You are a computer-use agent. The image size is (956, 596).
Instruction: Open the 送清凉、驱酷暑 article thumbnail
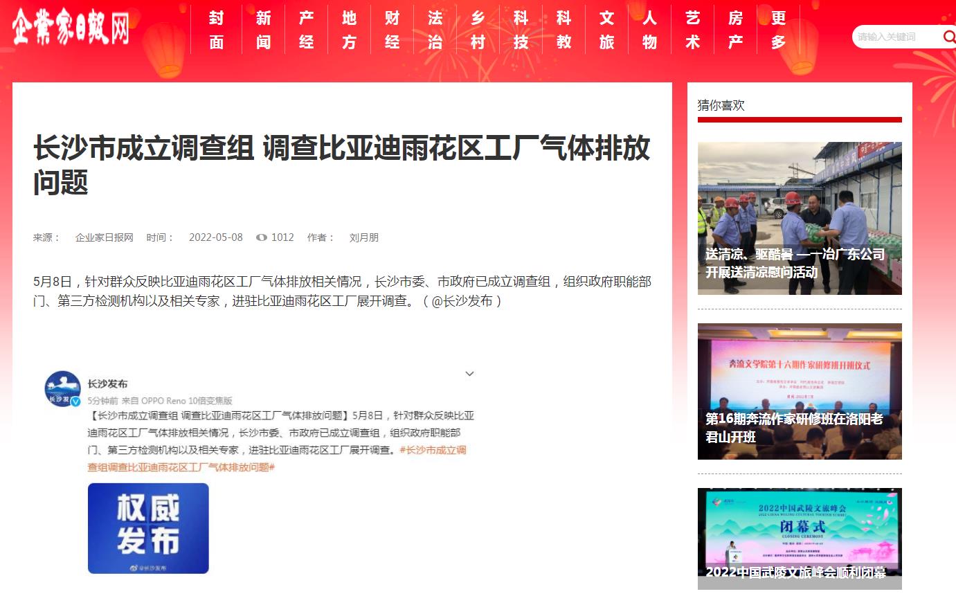800,218
